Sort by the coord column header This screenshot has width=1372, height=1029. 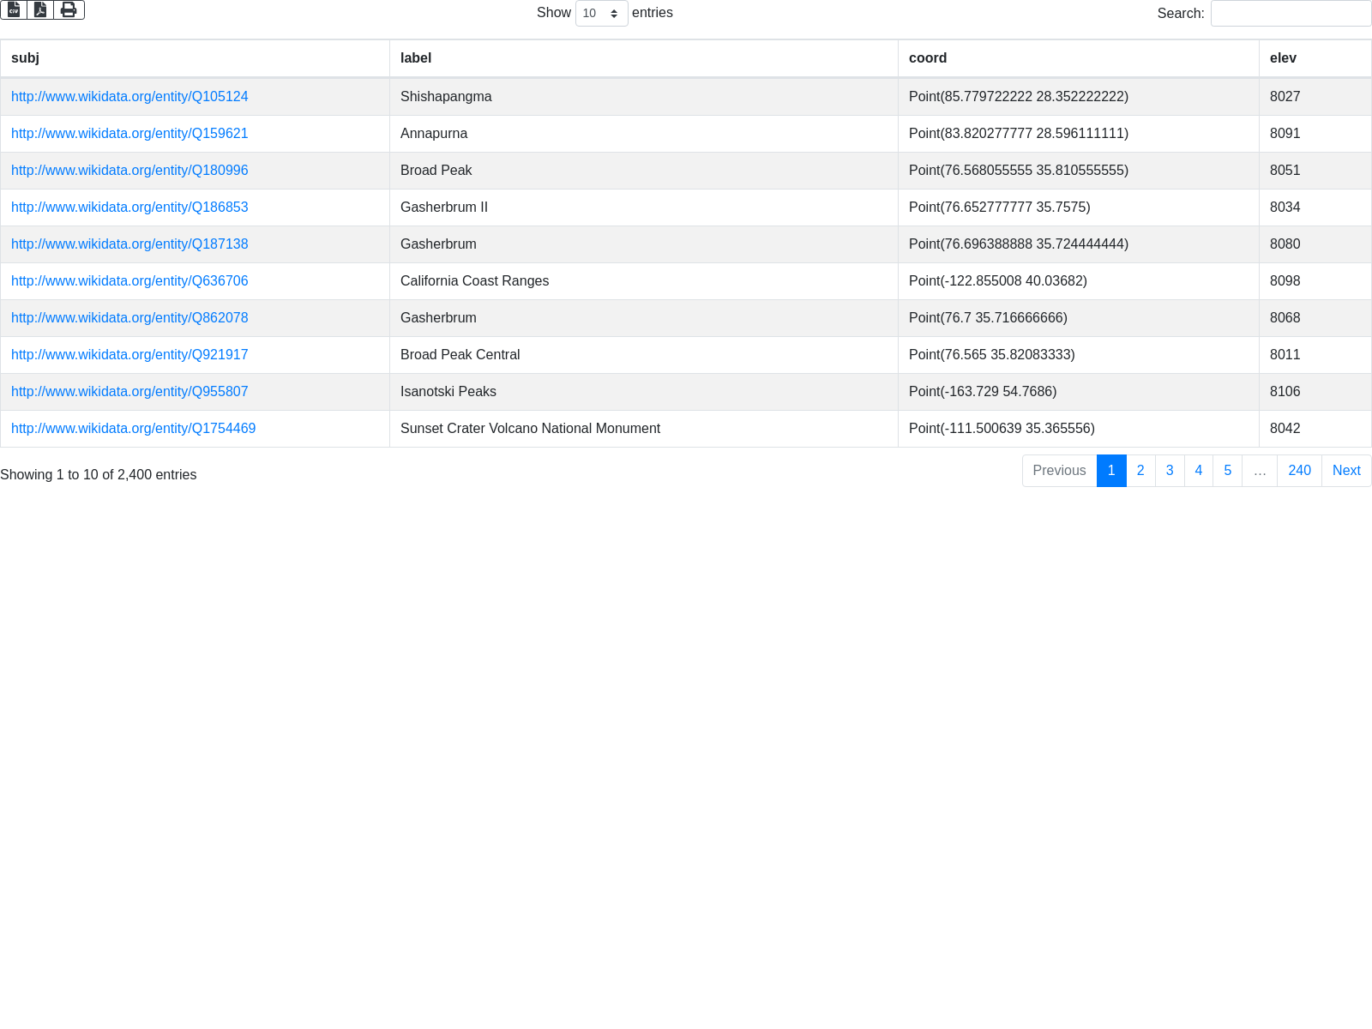coord(928,58)
